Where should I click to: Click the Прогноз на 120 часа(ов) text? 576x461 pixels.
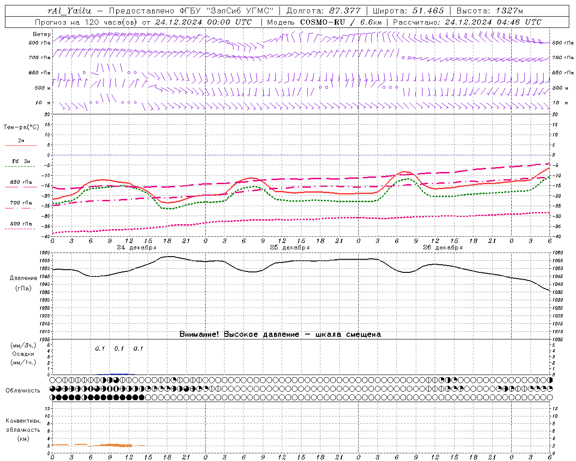tap(87, 22)
